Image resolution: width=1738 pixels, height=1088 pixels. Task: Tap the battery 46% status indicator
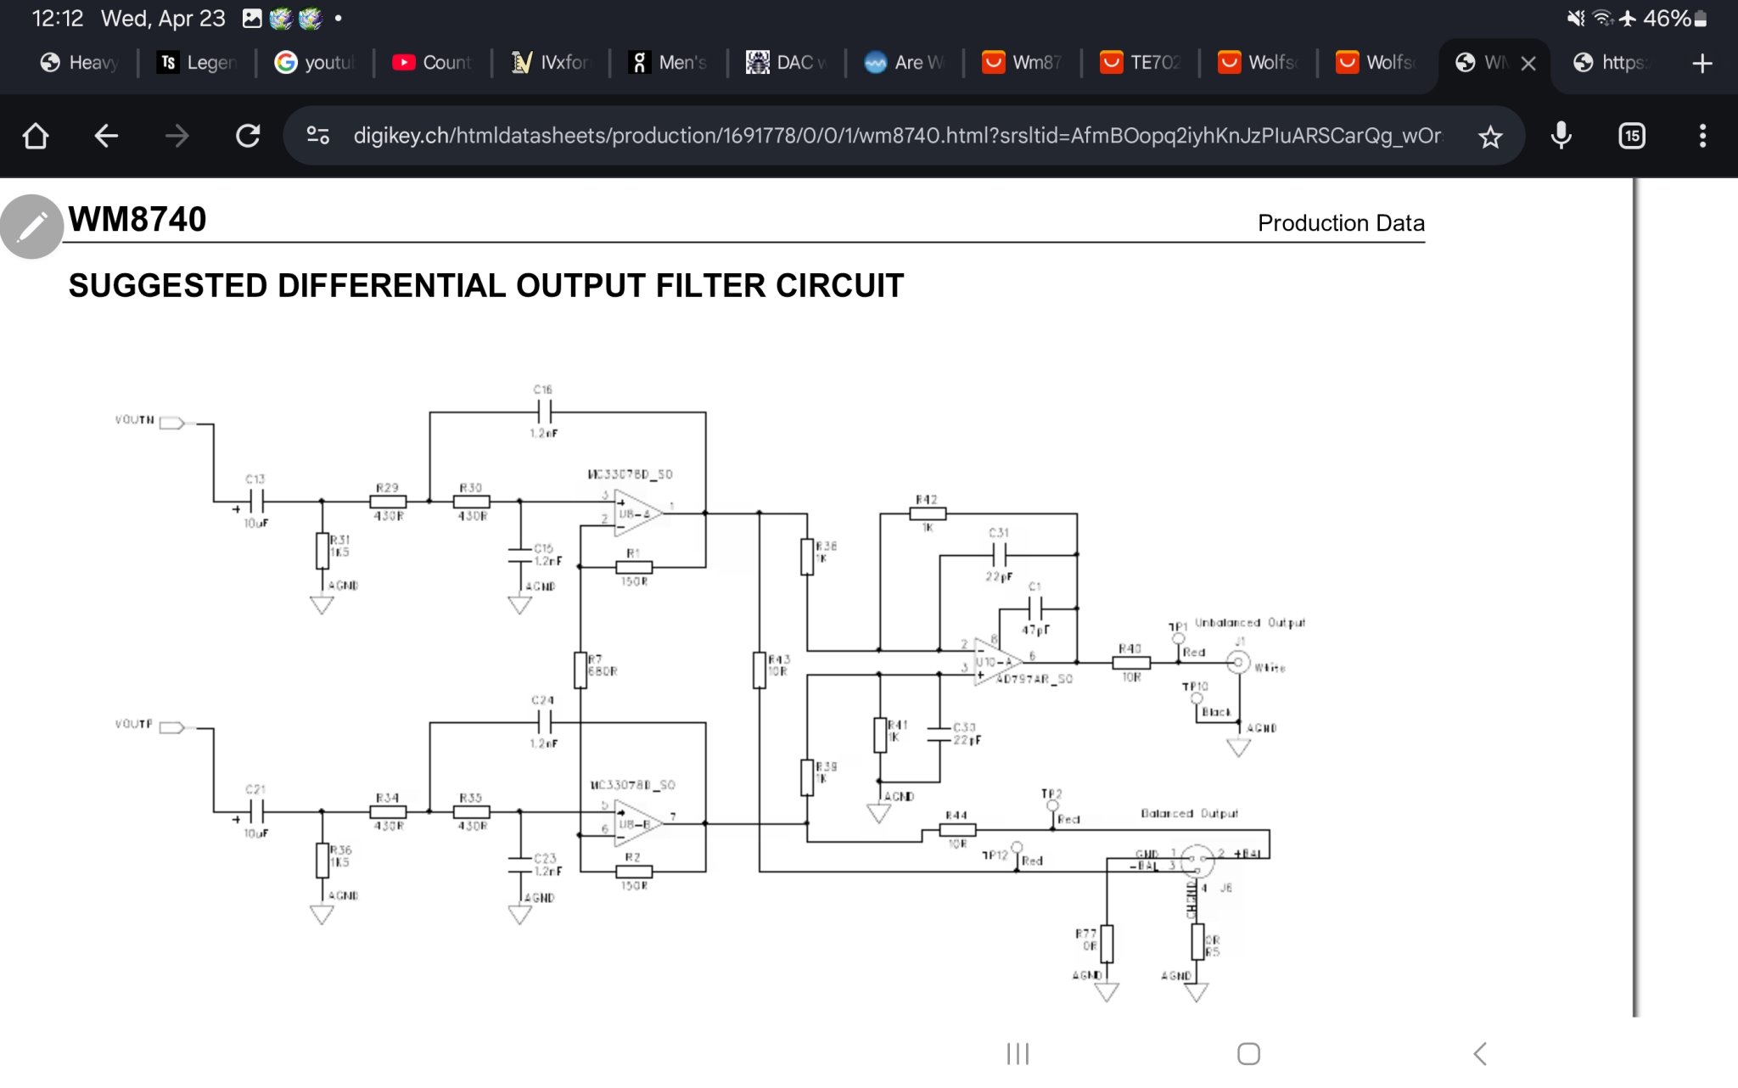pyautogui.click(x=1675, y=19)
